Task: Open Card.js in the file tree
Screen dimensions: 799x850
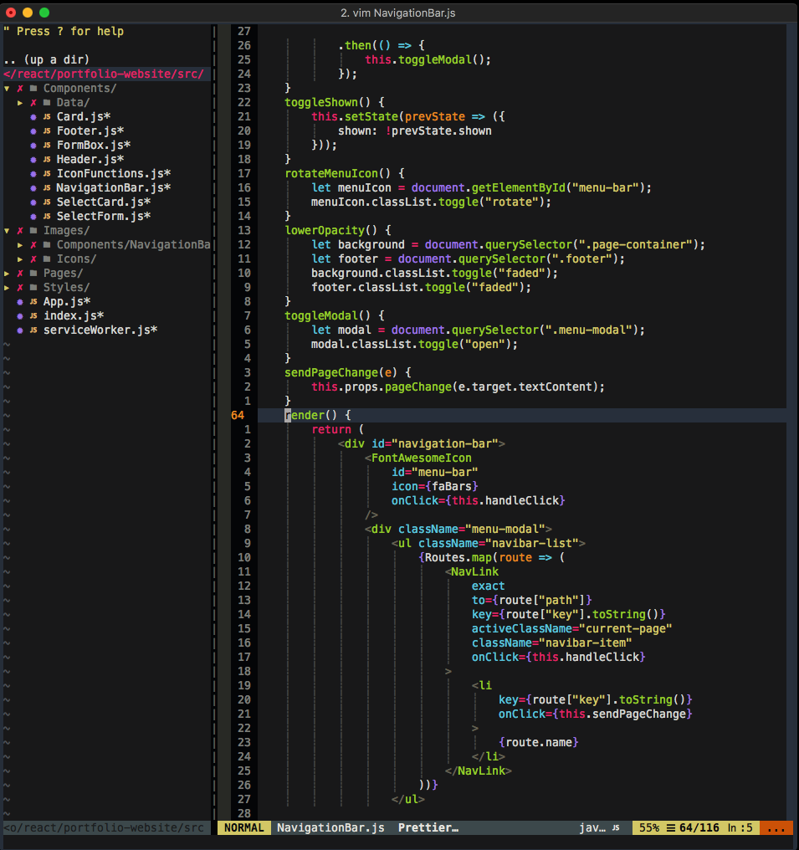Action: [x=84, y=116]
